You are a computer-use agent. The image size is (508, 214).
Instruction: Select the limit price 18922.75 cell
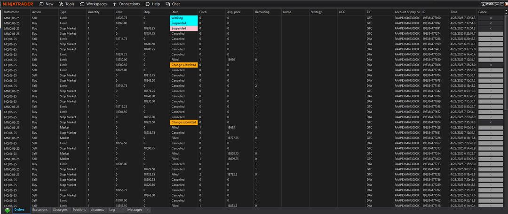pyautogui.click(x=128, y=18)
